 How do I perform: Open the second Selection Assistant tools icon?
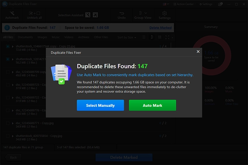[95, 15]
